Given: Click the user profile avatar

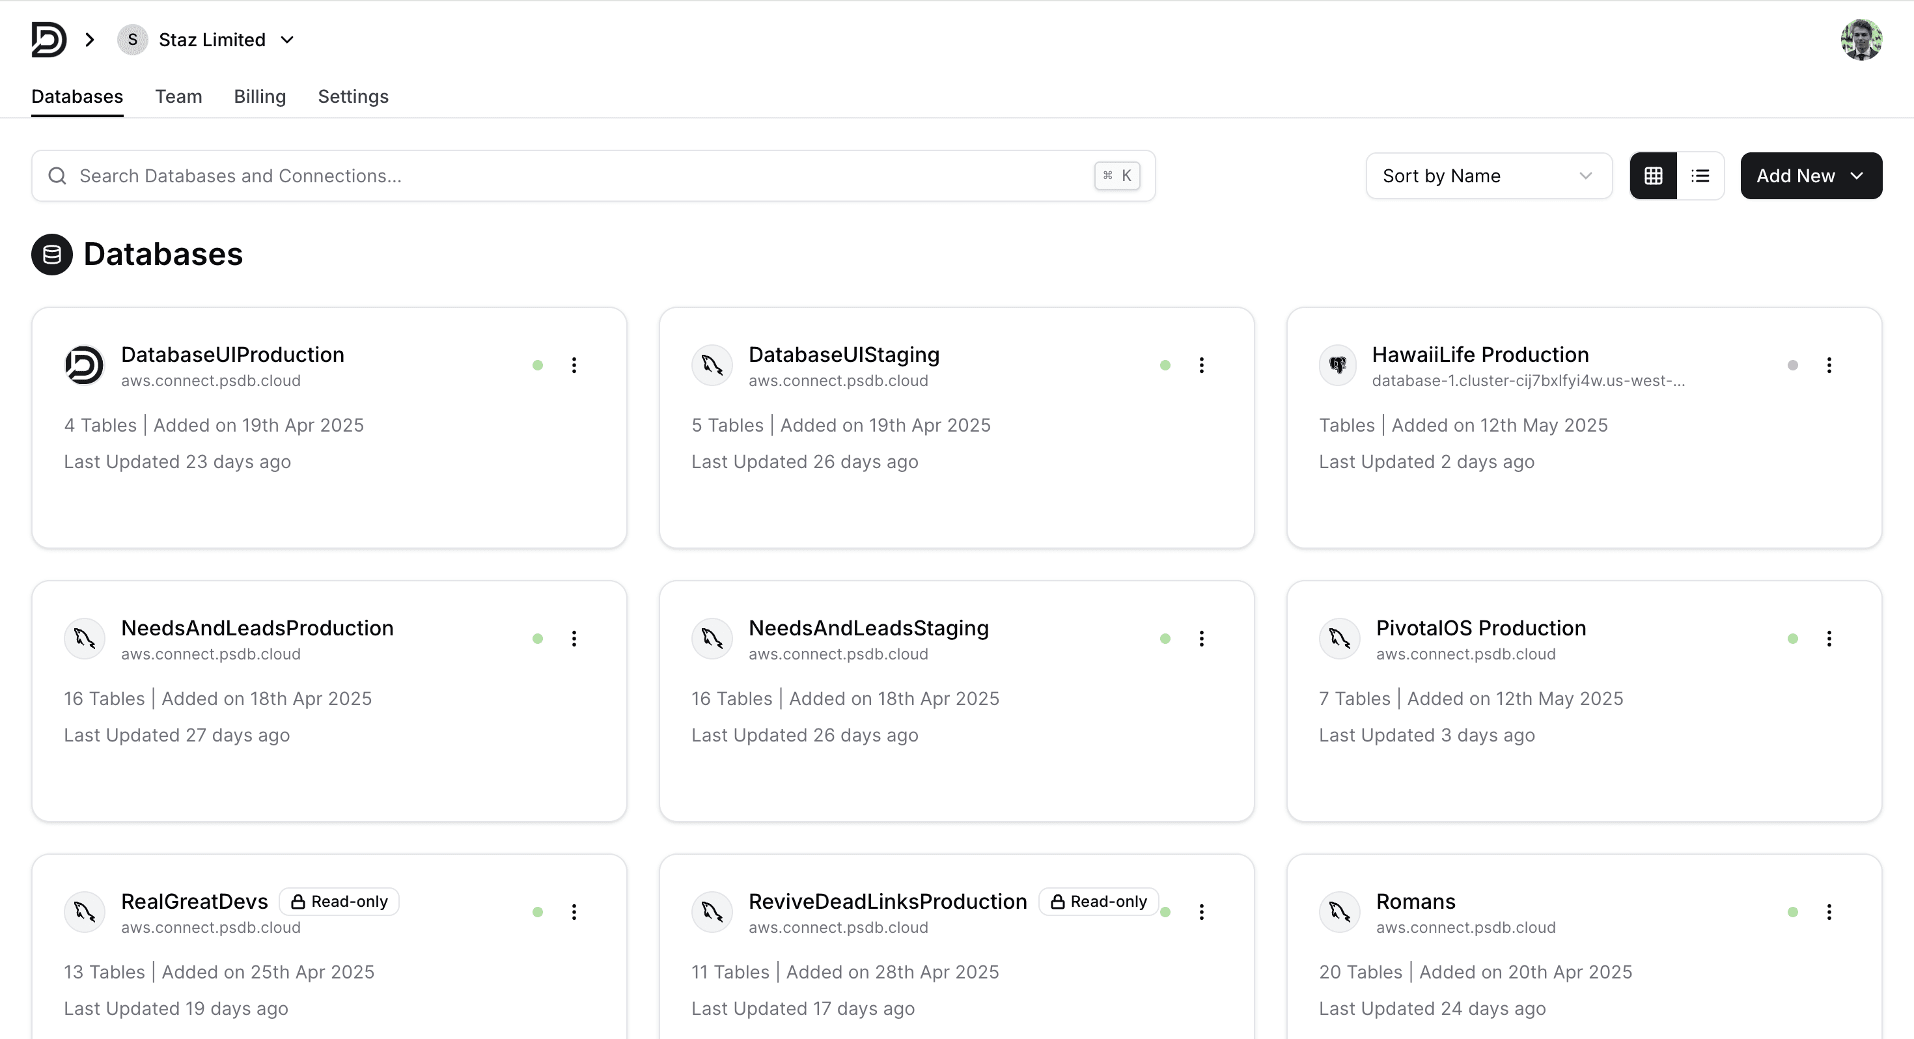Looking at the screenshot, I should tap(1861, 40).
